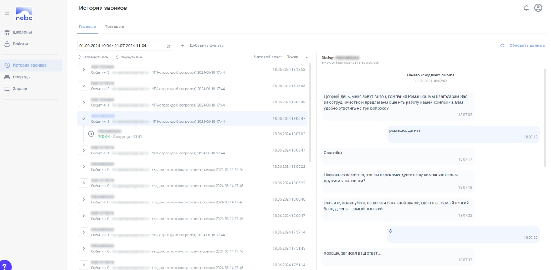551x270 pixels.
Task: Click Свернуть все link
Action: [129, 57]
